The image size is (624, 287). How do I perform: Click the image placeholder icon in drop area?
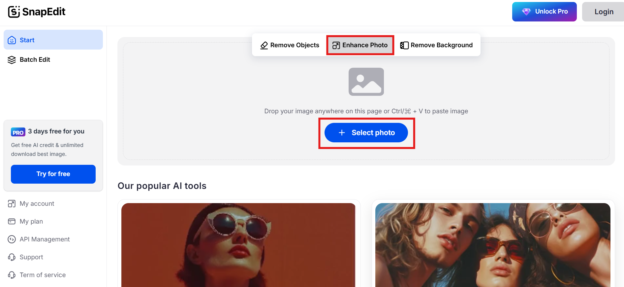pos(366,82)
